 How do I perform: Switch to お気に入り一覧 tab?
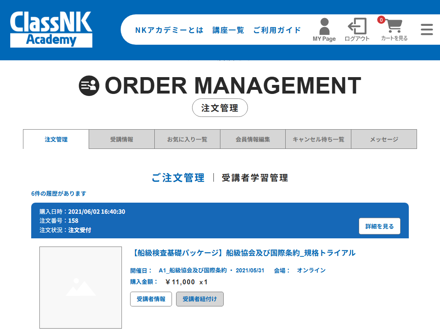pyautogui.click(x=187, y=139)
